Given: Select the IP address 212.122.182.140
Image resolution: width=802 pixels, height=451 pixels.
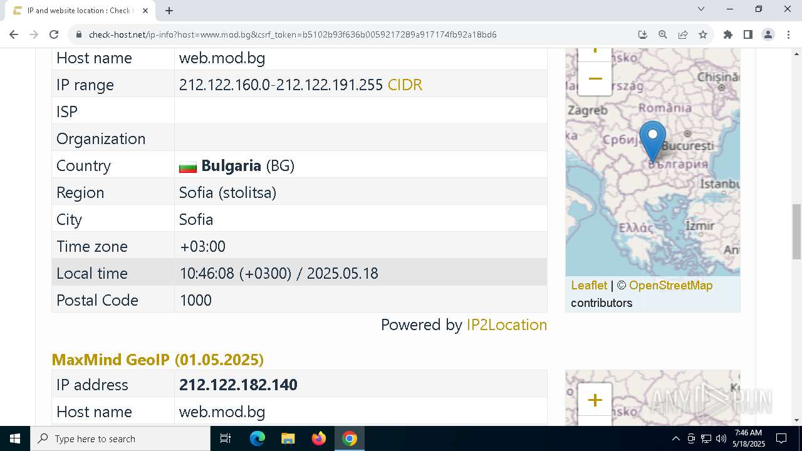Looking at the screenshot, I should (x=238, y=385).
